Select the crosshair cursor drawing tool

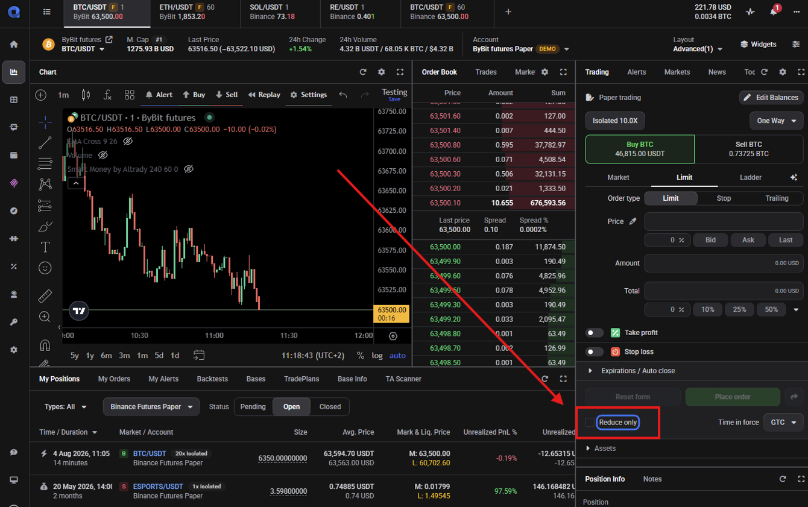pos(45,122)
